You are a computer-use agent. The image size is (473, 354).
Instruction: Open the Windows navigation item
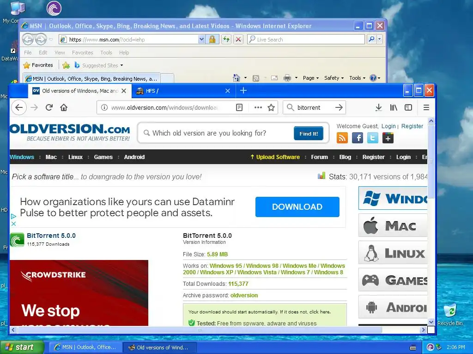click(22, 157)
